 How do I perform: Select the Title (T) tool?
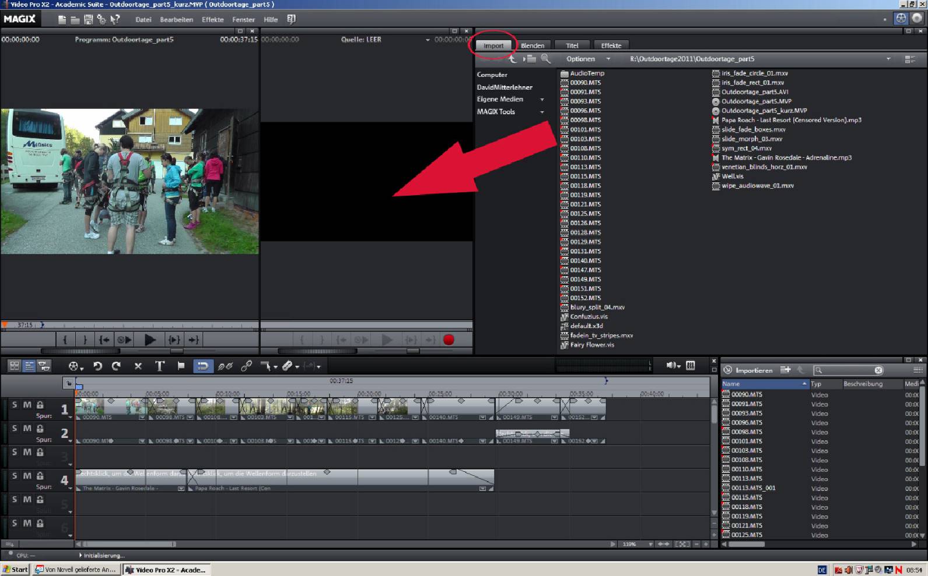pyautogui.click(x=159, y=366)
